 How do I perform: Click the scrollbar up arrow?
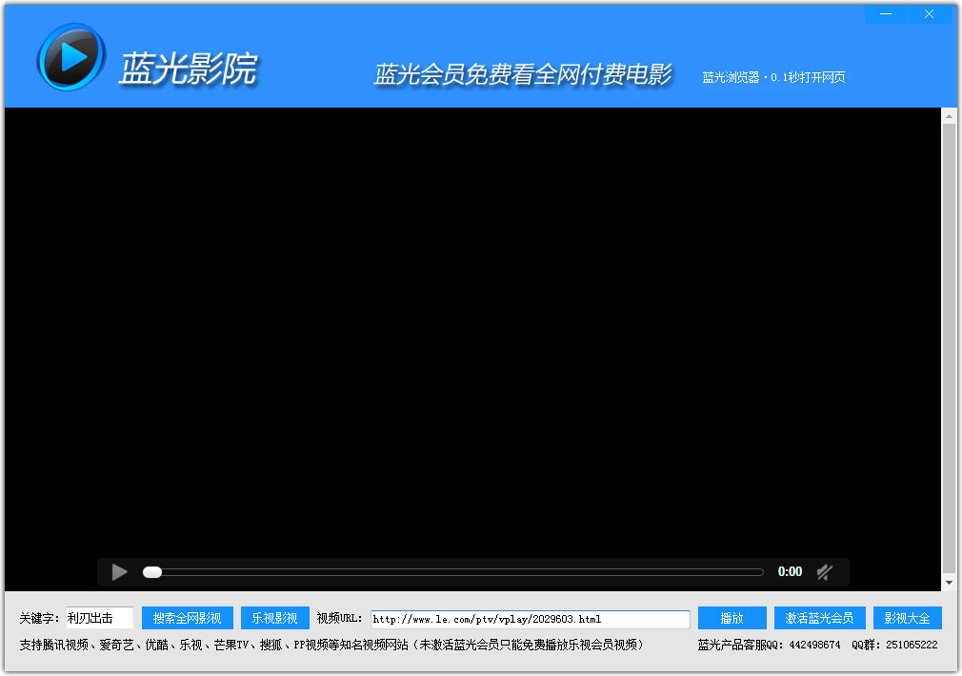(x=949, y=116)
